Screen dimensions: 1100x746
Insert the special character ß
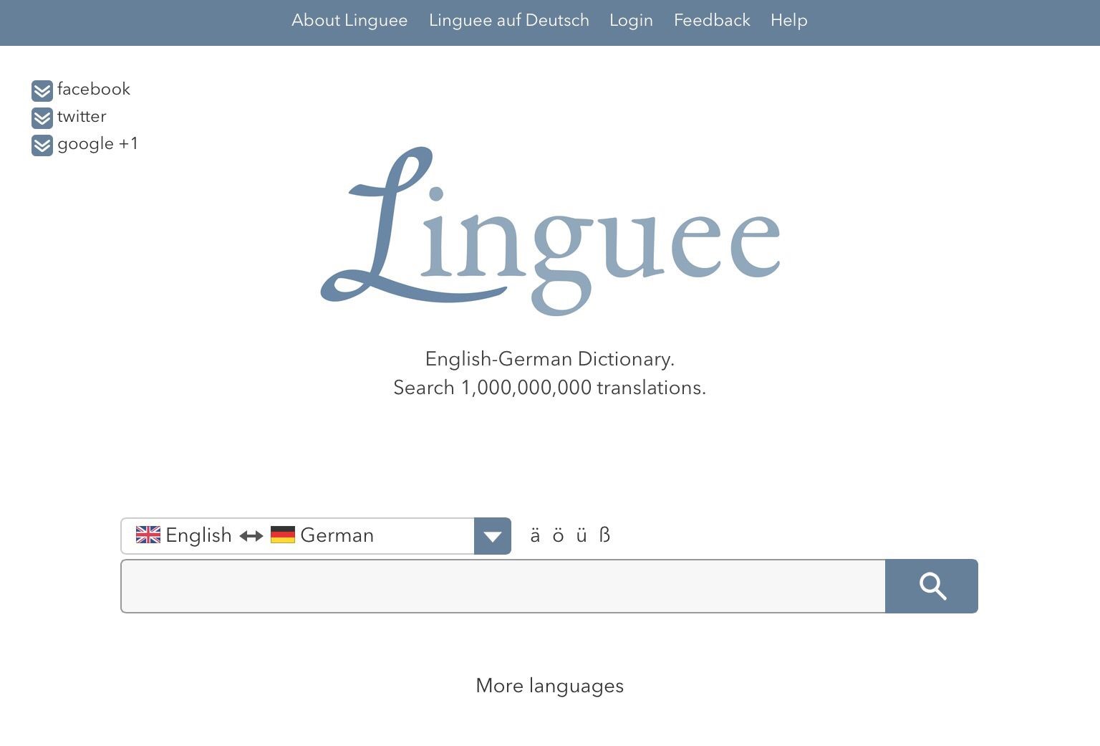(605, 535)
